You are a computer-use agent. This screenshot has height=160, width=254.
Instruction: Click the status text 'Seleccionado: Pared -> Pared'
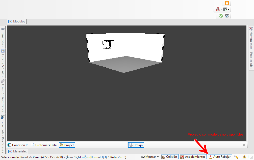(x=21, y=157)
